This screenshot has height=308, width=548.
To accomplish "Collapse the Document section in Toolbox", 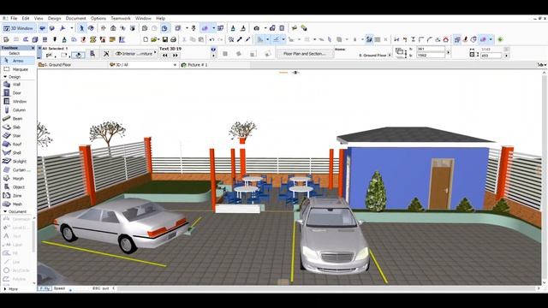I will [5, 211].
